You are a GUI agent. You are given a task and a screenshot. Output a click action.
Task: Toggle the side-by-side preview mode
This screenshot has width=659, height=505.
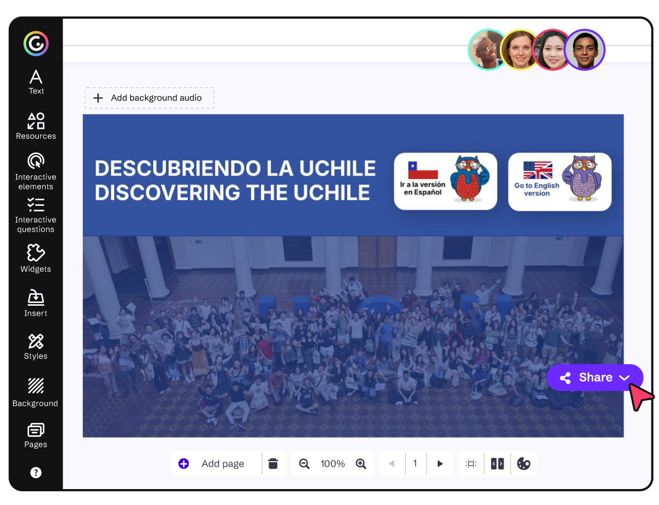[497, 464]
